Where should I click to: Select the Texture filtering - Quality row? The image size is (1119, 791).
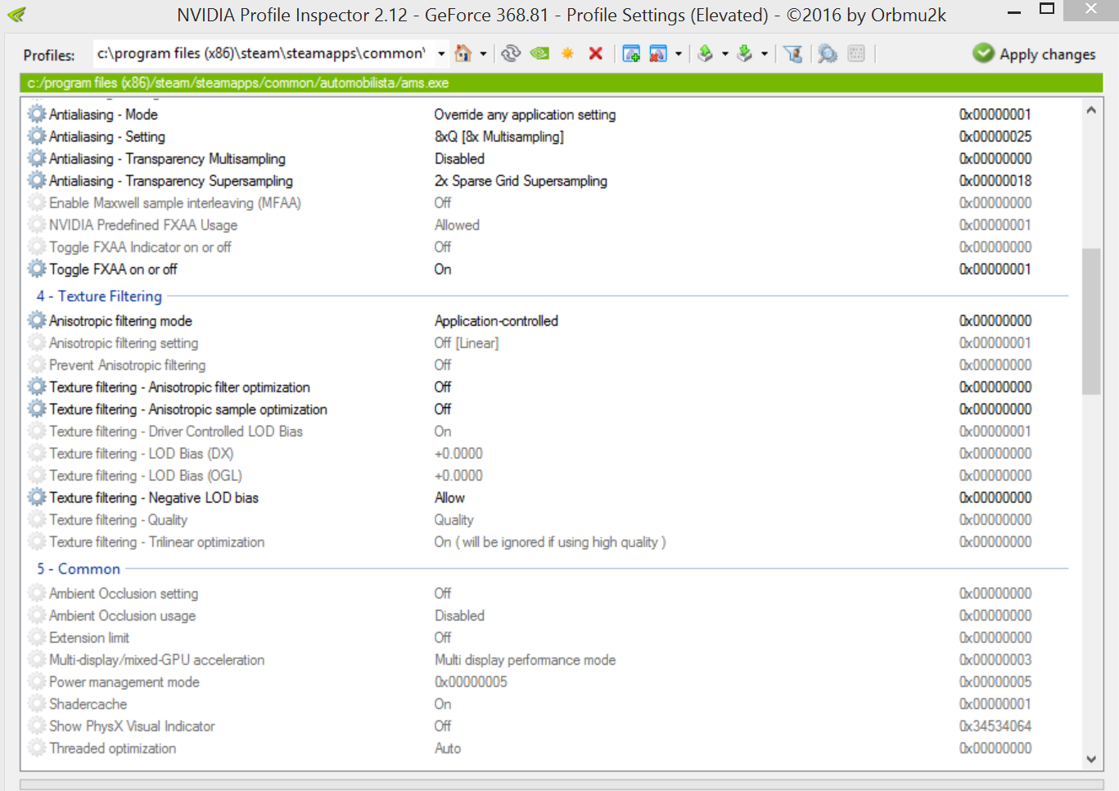(548, 520)
